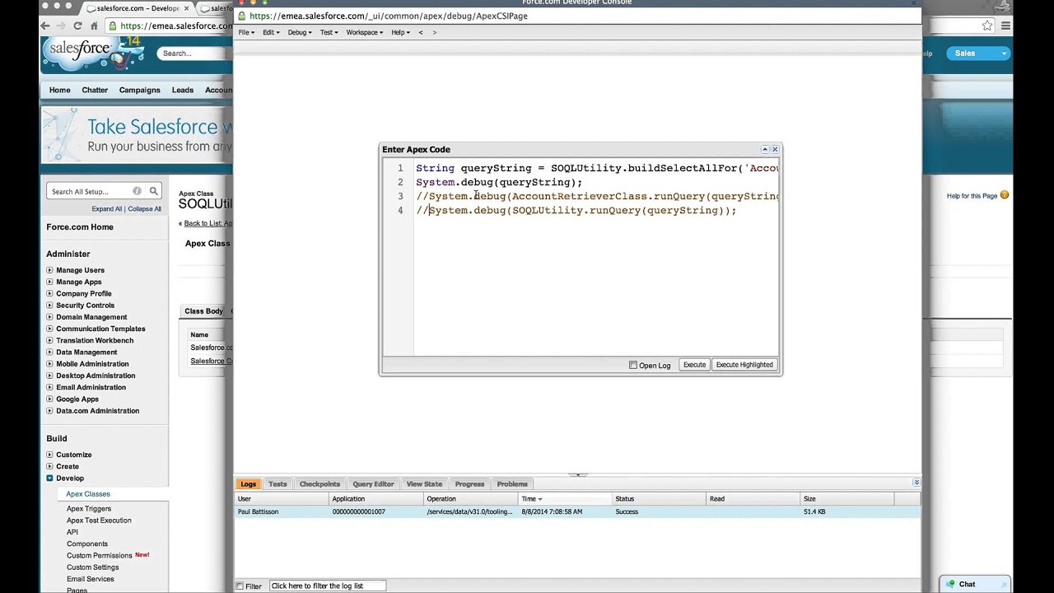Collapse the Enter Apex Code dialog
Image resolution: width=1054 pixels, height=593 pixels.
click(x=764, y=149)
